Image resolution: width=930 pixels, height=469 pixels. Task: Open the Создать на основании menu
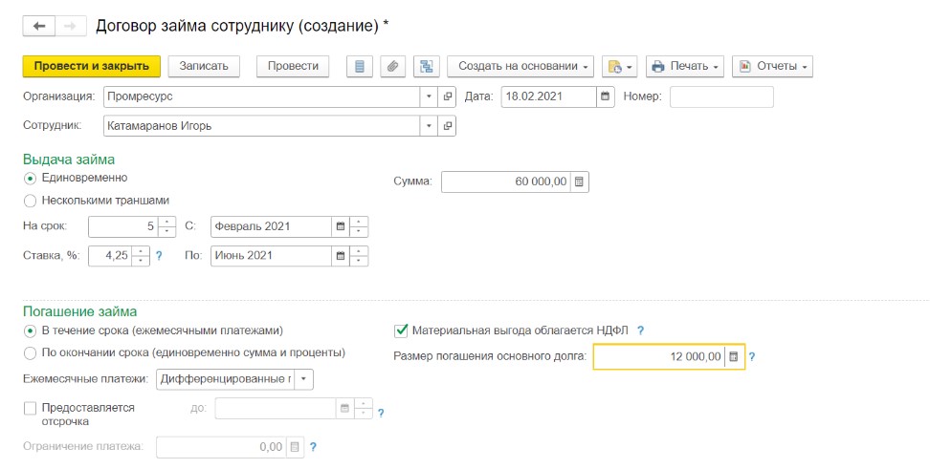(520, 66)
